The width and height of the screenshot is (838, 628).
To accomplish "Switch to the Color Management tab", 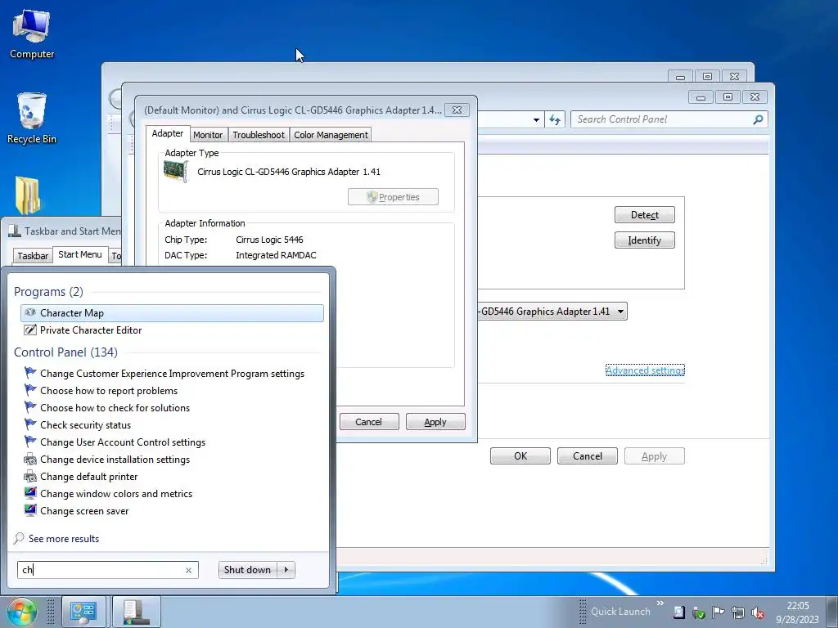I will coord(331,135).
